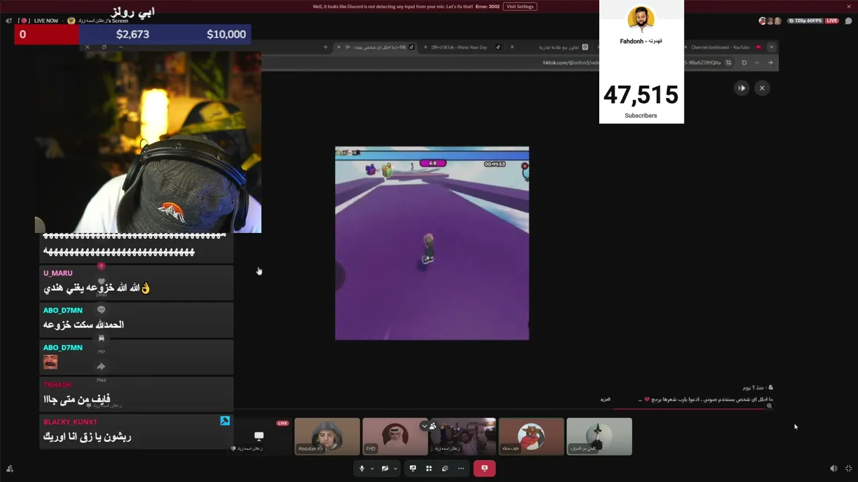This screenshot has height=482, width=858.
Task: Dismiss the Discord mic error banner
Action: point(849,7)
